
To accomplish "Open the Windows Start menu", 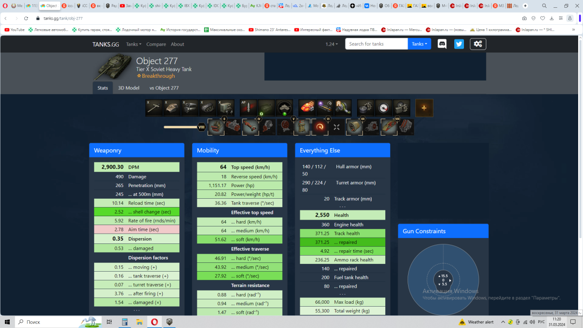I will [7, 322].
